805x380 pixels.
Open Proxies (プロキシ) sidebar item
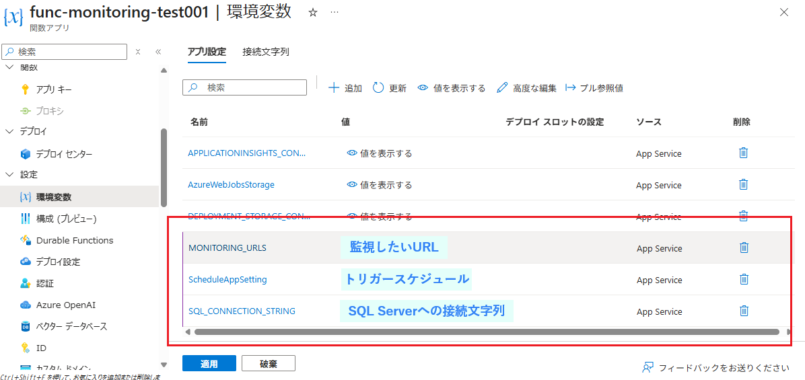(x=49, y=111)
